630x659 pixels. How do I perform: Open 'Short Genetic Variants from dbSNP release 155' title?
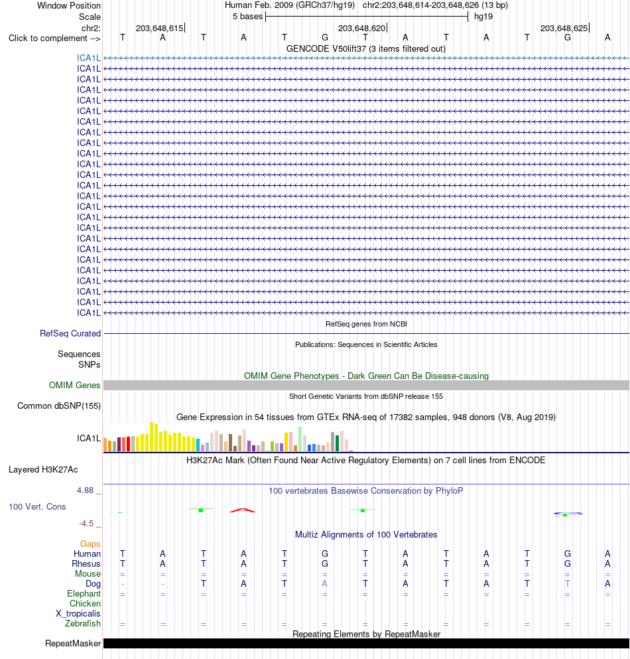366,396
